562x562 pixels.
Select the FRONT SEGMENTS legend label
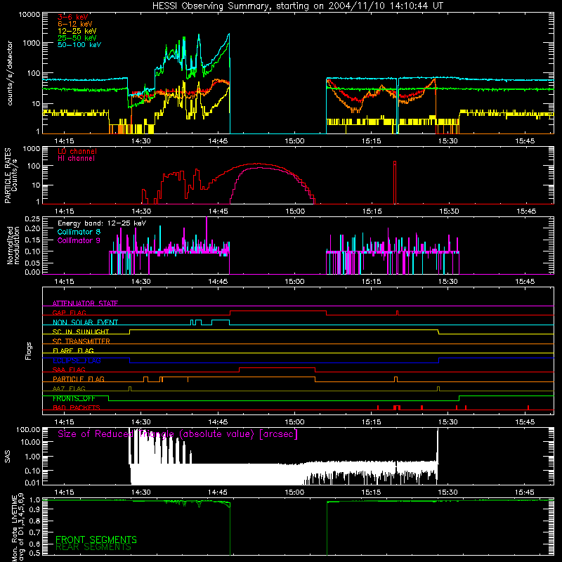point(96,540)
